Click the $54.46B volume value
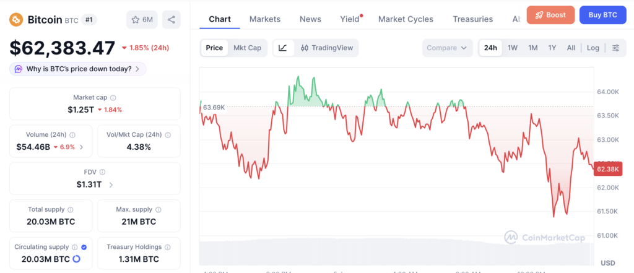Screen dimensions: 634x273 click(33, 147)
